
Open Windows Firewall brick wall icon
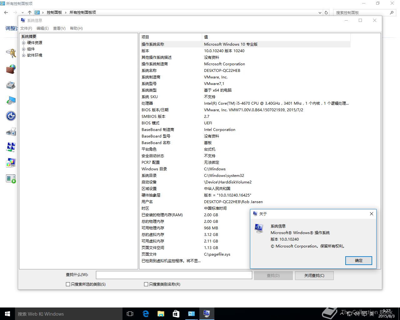coord(11,69)
